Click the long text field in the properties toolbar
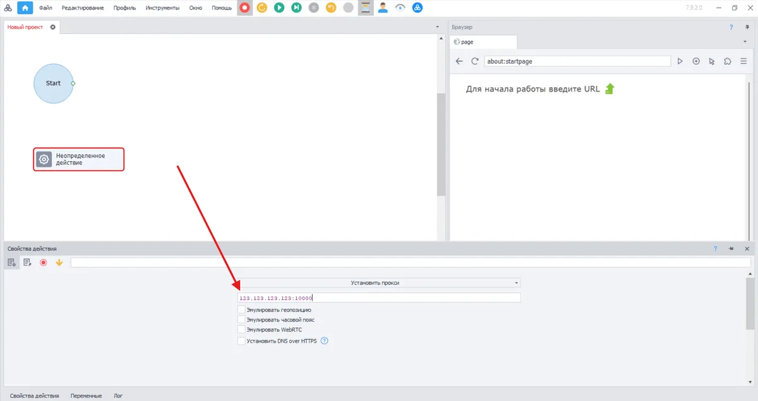Viewport: 758px width, 401px height. point(411,262)
